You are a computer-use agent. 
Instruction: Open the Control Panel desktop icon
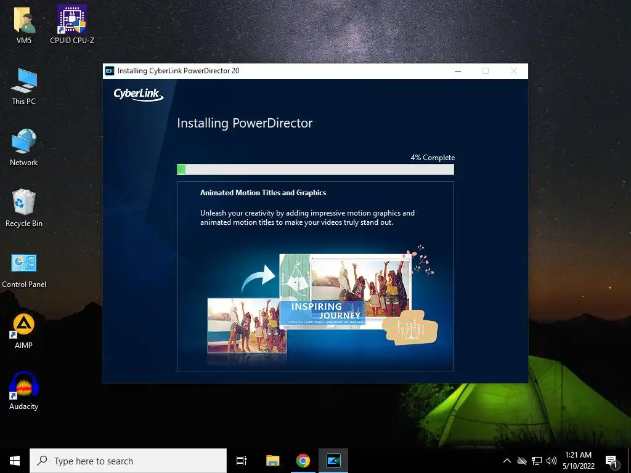24,270
